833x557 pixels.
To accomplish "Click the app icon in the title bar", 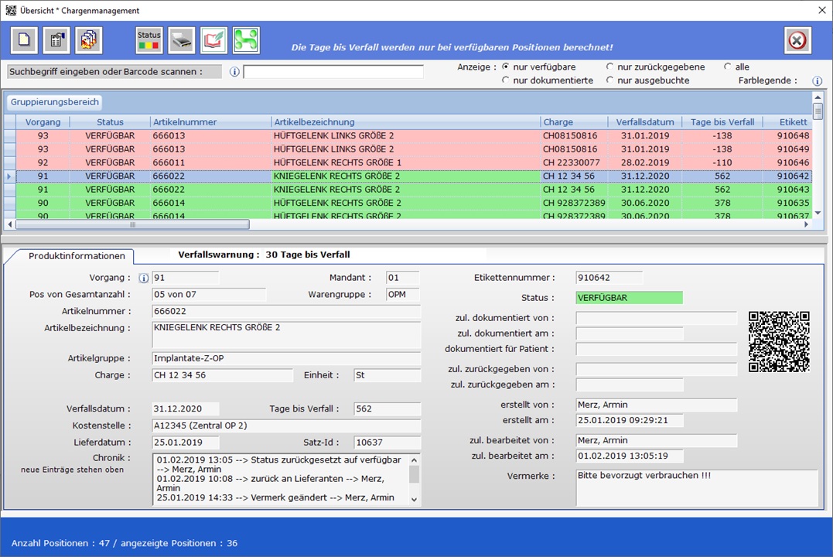I will tap(11, 10).
